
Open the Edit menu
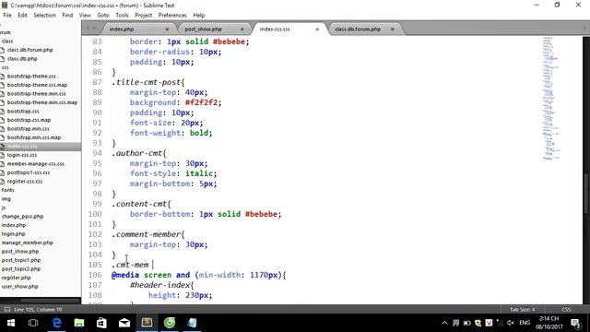(22, 15)
